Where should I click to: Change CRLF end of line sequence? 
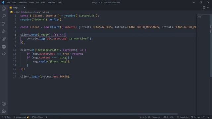pos(172,117)
